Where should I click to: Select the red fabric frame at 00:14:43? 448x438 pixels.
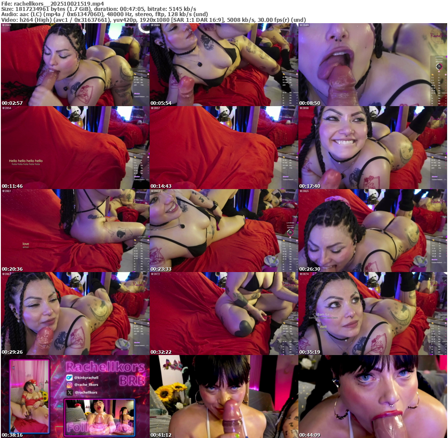224,148
